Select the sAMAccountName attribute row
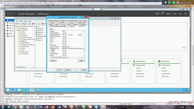This screenshot has width=194, height=109. pyautogui.click(x=66, y=47)
